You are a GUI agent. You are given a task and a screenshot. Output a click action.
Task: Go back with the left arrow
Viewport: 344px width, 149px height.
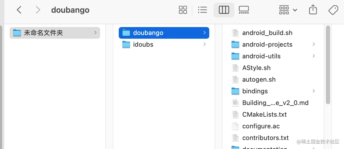(19, 10)
